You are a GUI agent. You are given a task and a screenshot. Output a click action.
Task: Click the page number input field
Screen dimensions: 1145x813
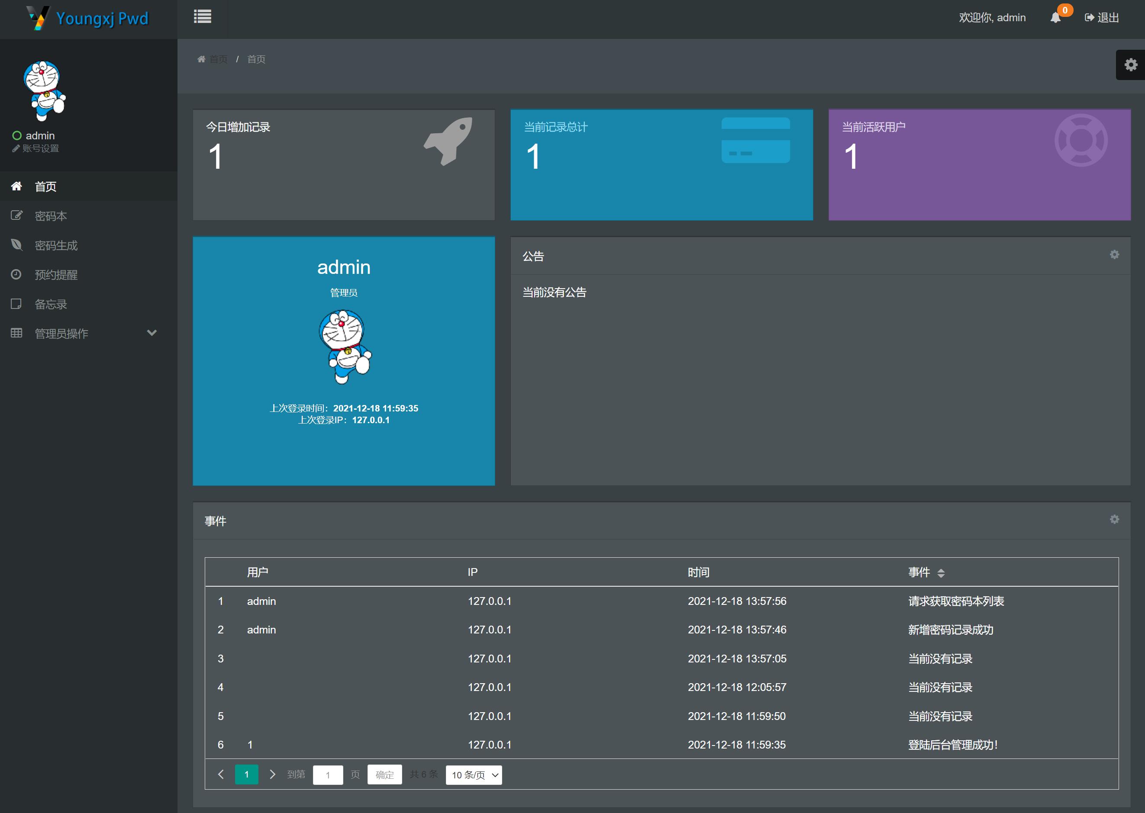tap(328, 774)
